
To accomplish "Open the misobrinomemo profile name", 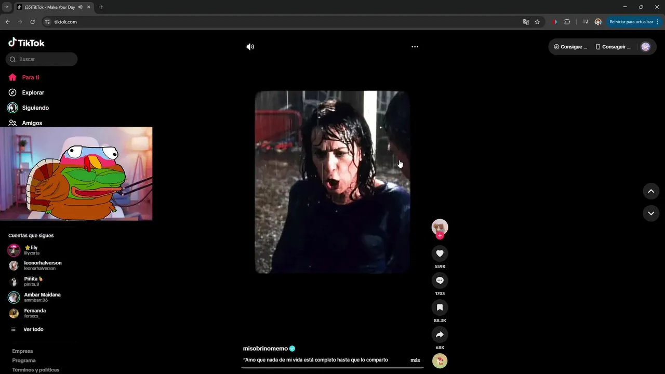I will [265, 349].
